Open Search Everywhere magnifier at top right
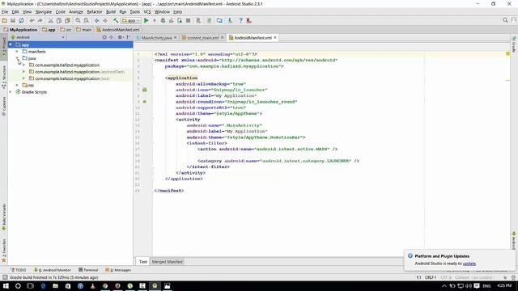The width and height of the screenshot is (518, 291). tap(505, 20)
